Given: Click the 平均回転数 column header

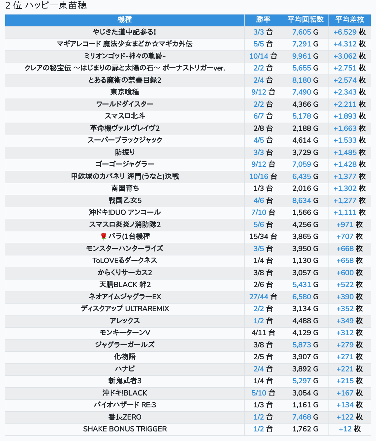Looking at the screenshot, I should 305,20.
